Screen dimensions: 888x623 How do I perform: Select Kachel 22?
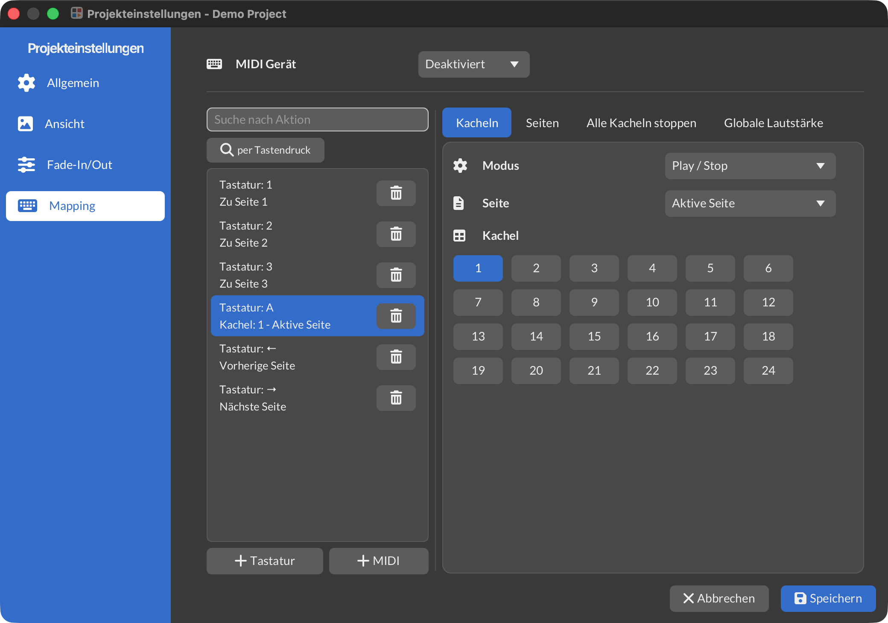pos(652,371)
